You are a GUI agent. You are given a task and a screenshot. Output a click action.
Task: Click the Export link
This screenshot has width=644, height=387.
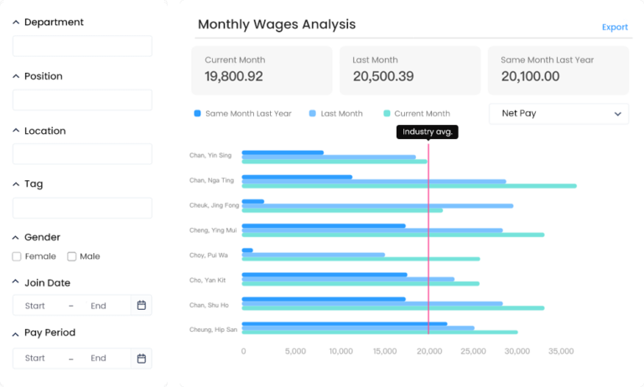(x=614, y=27)
